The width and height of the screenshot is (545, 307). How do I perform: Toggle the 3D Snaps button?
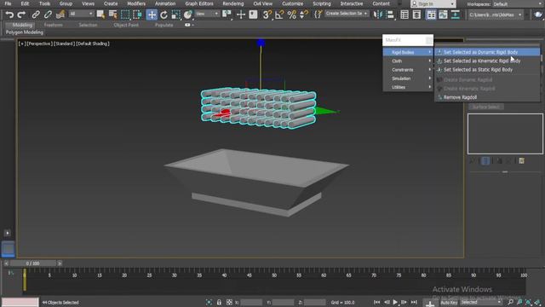[x=267, y=14]
